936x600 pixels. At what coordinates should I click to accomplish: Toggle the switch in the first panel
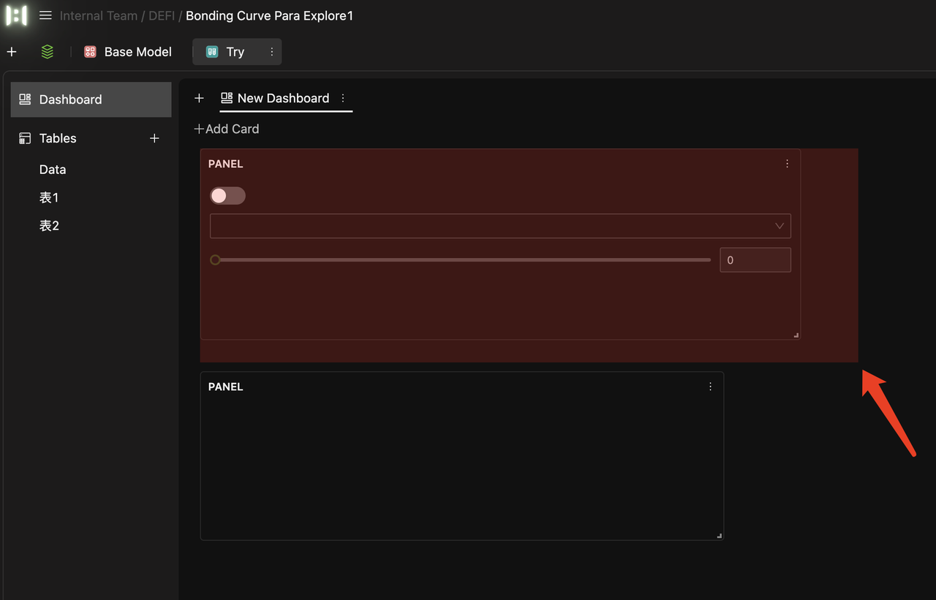point(227,196)
